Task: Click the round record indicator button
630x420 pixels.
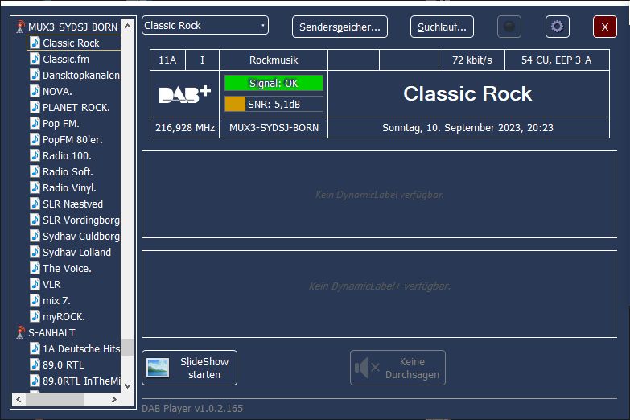Action: pyautogui.click(x=509, y=27)
